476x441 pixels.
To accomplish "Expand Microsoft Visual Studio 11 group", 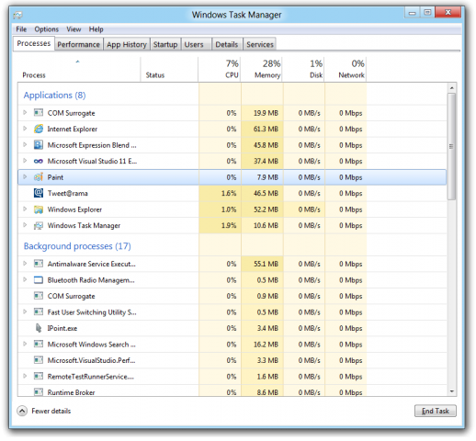I will [25, 161].
